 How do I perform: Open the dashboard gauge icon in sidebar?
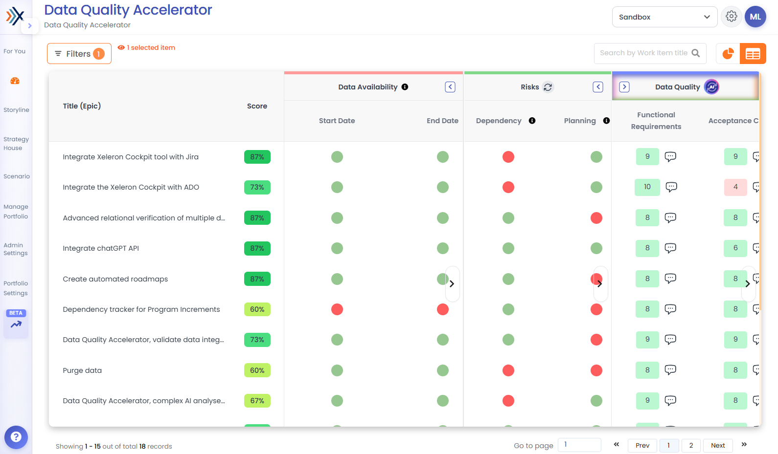(x=15, y=81)
